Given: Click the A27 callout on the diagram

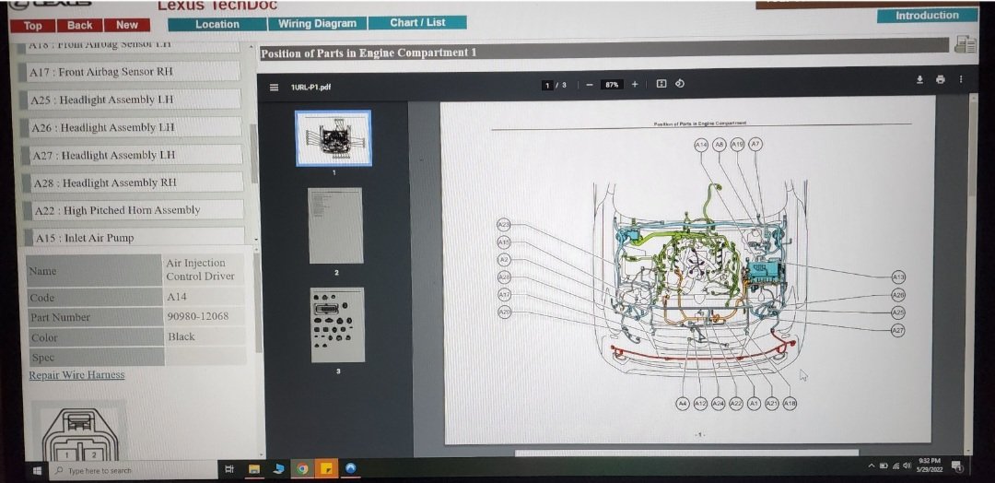Looking at the screenshot, I should pos(898,330).
